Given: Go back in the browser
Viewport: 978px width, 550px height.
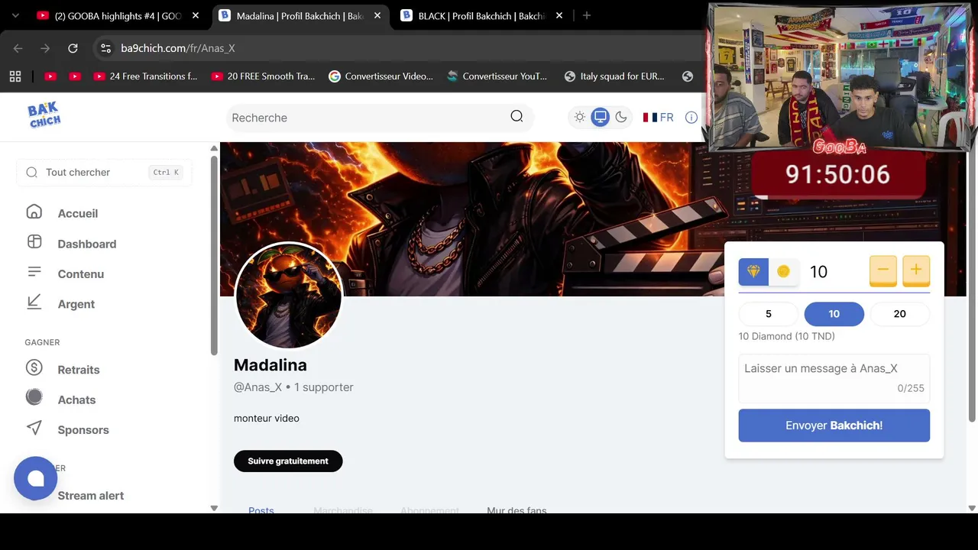Looking at the screenshot, I should pyautogui.click(x=18, y=48).
